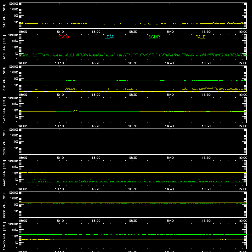This screenshot has width=252, height=252.
Task: Click the 610 MHz [SFU] axis title
Action: click(x=4, y=78)
